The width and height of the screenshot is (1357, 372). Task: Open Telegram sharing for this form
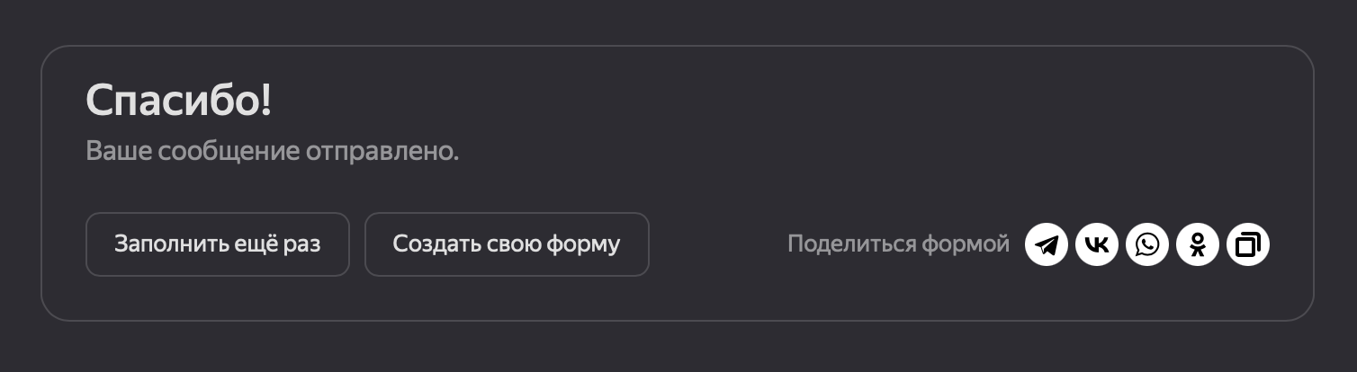(1046, 244)
